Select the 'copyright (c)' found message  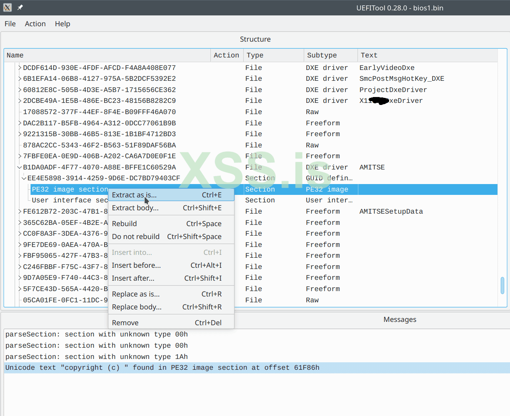pyautogui.click(x=257, y=368)
